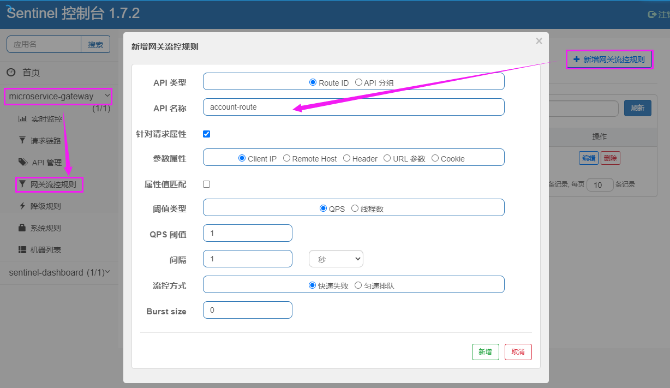Focus the 应用名 search field
Image resolution: width=670 pixels, height=388 pixels.
tap(44, 45)
